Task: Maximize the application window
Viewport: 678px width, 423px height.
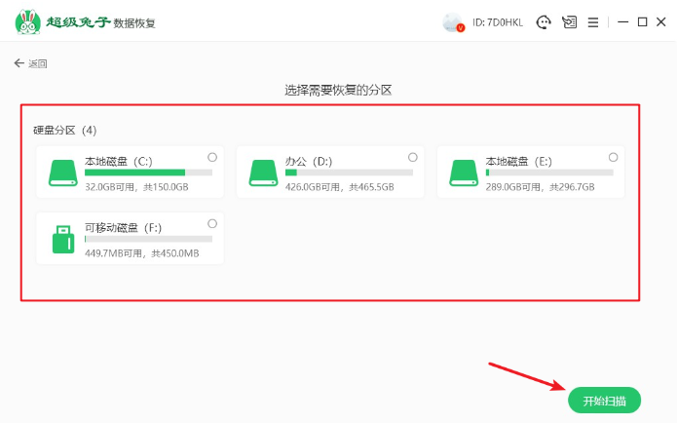Action: click(642, 21)
